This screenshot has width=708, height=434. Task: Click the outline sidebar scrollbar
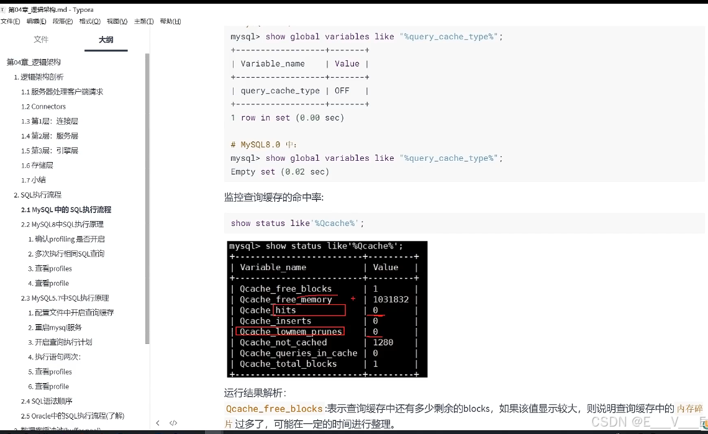tap(147, 199)
